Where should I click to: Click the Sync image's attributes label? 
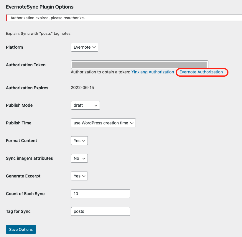29,159
